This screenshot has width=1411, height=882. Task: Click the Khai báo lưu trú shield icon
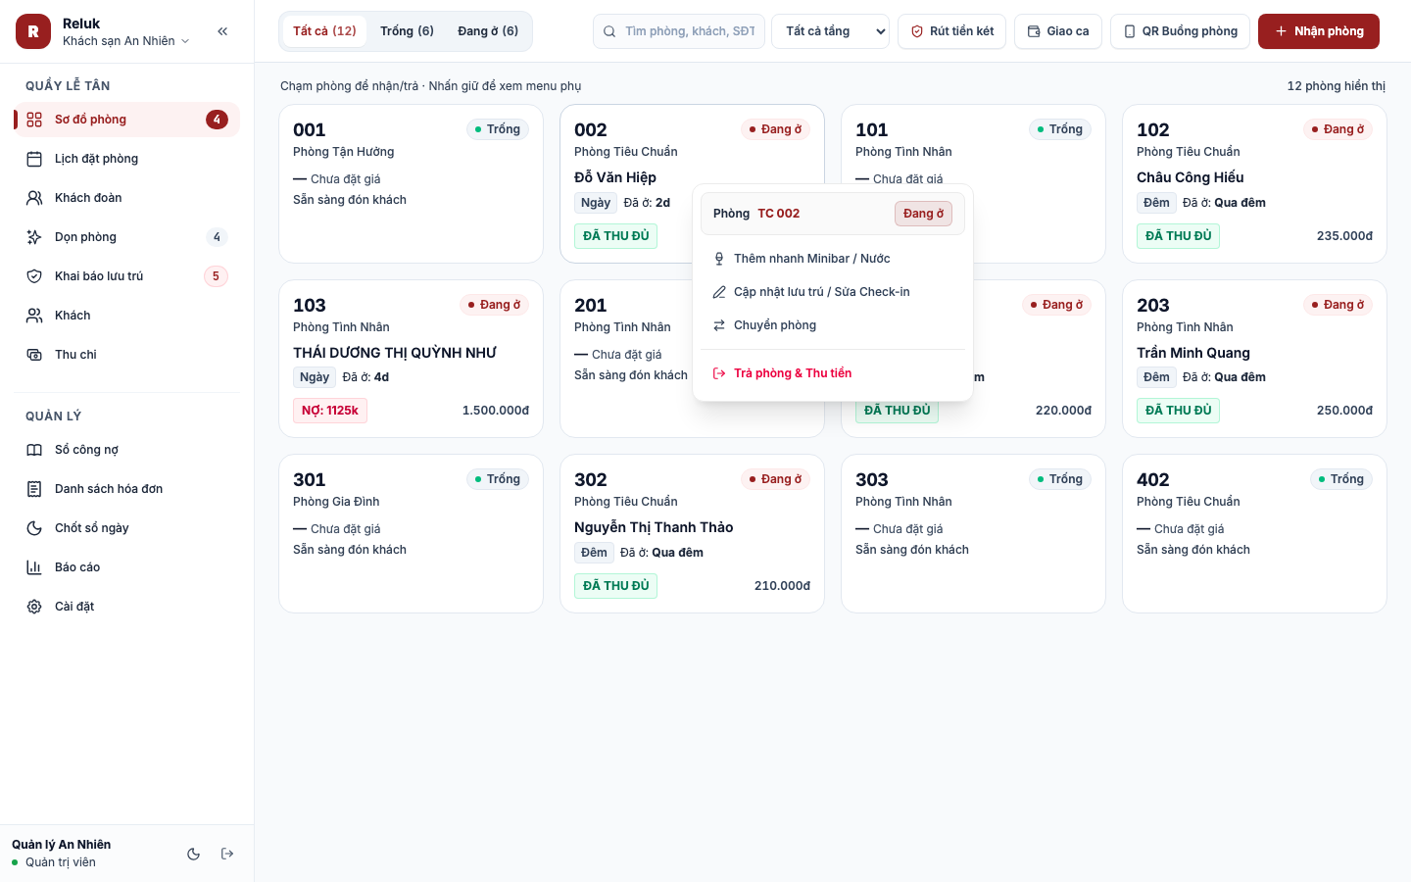click(34, 276)
